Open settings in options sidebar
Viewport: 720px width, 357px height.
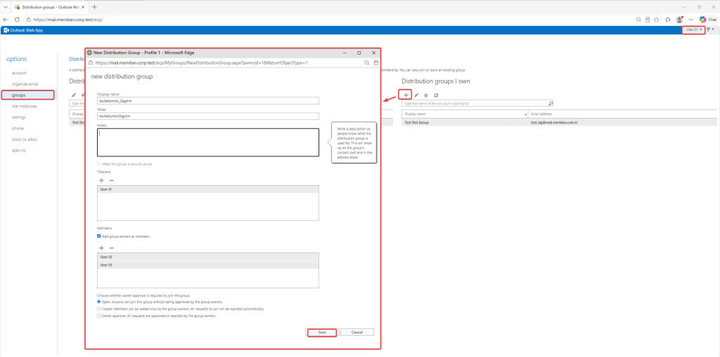19,117
